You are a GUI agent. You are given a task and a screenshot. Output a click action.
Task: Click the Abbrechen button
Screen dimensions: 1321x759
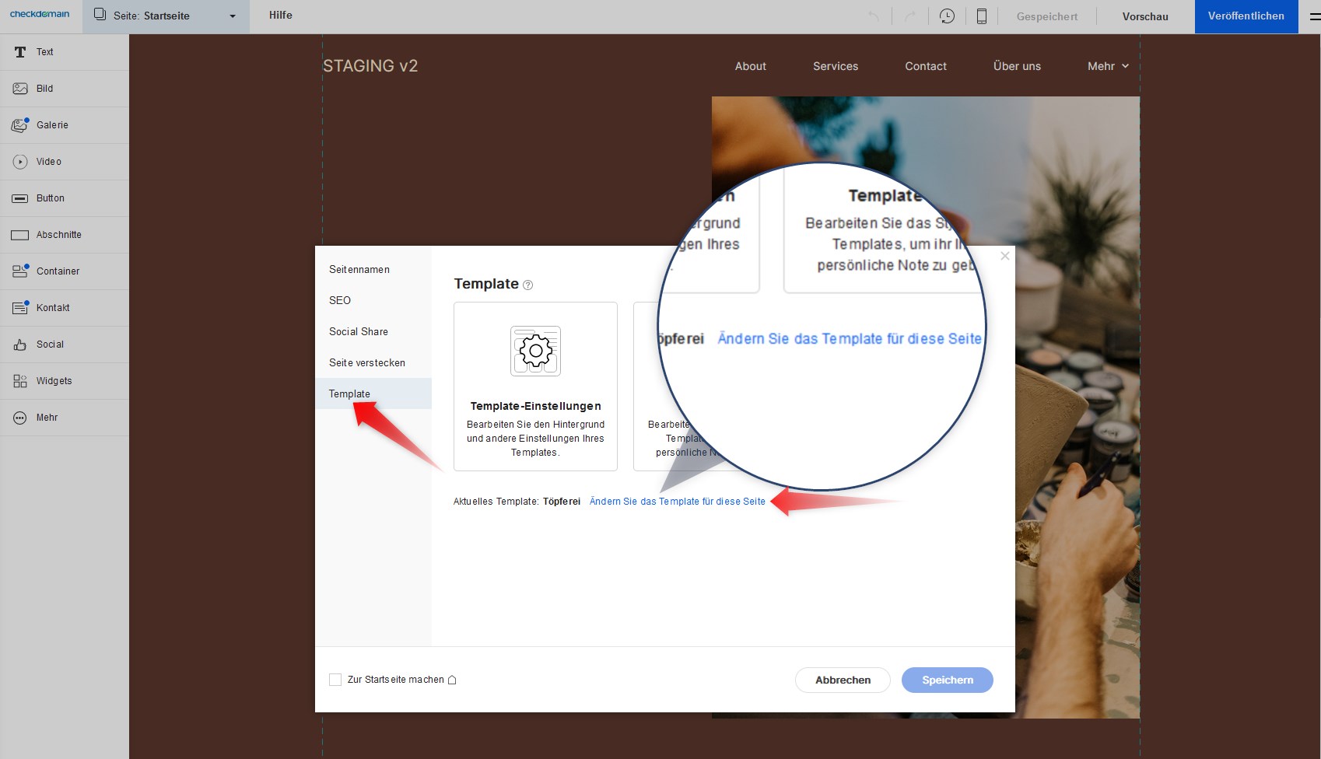pos(843,680)
